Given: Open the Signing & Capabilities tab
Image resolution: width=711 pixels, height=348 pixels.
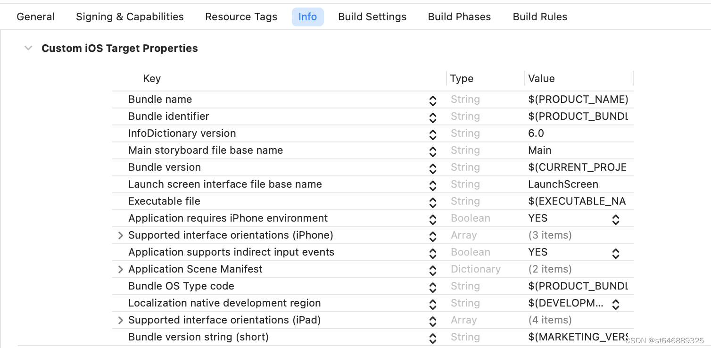Looking at the screenshot, I should point(130,17).
